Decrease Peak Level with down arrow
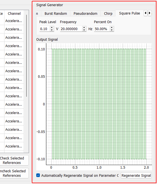The width and height of the screenshot is (157, 184). pyautogui.click(x=52, y=30)
